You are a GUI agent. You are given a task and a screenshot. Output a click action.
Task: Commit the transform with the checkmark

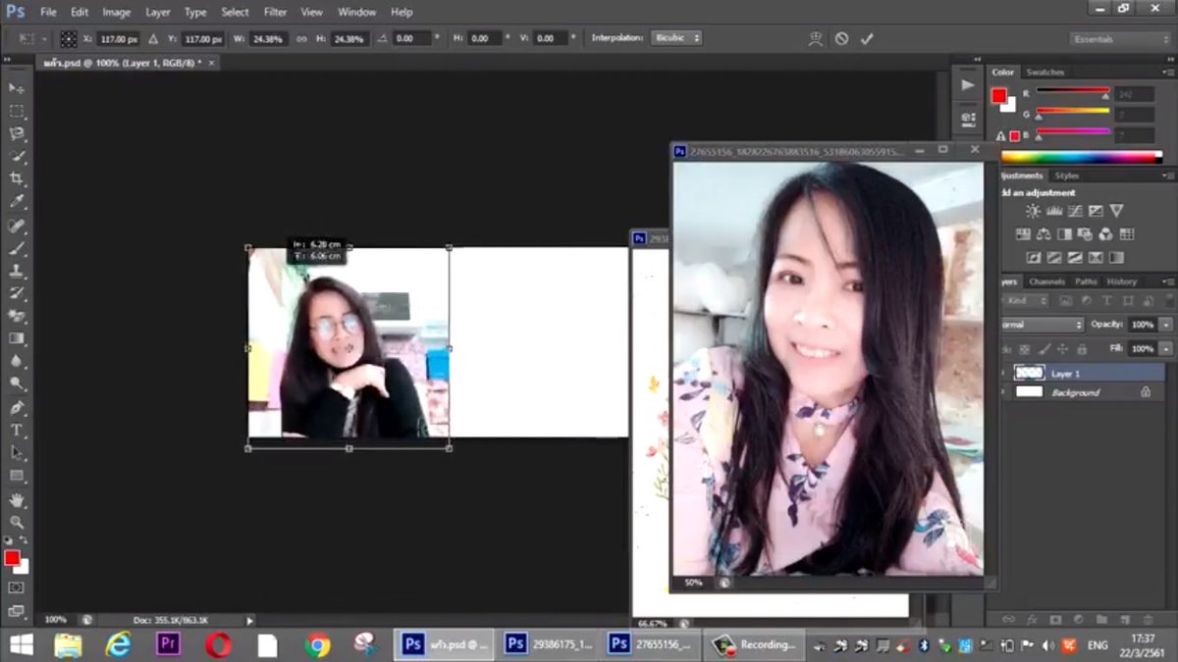pos(866,38)
